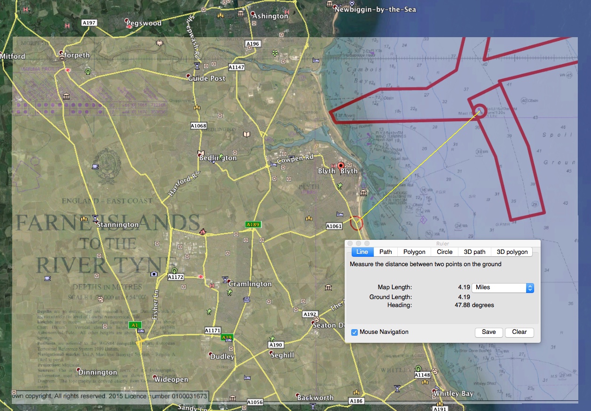
Task: Click the camera photo icon near Fisher Ln
Action: click(154, 274)
